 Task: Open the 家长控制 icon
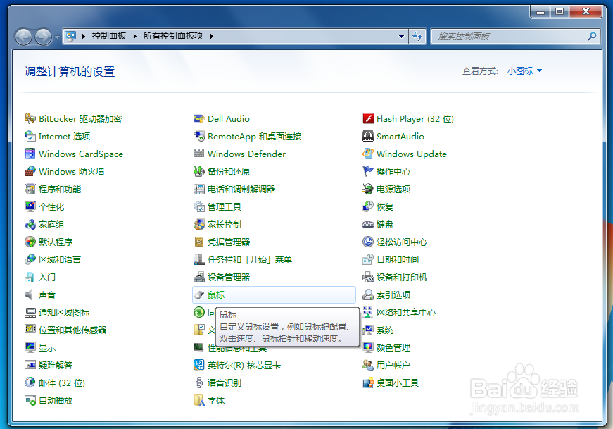pyautogui.click(x=199, y=224)
